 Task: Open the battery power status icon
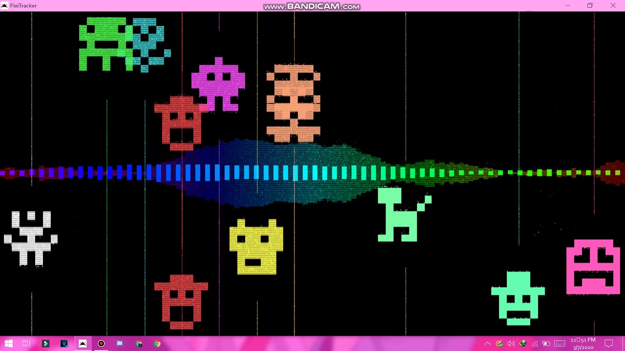tap(546, 344)
